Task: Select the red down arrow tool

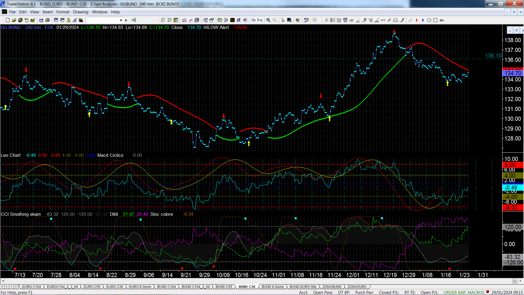Action: point(416,20)
